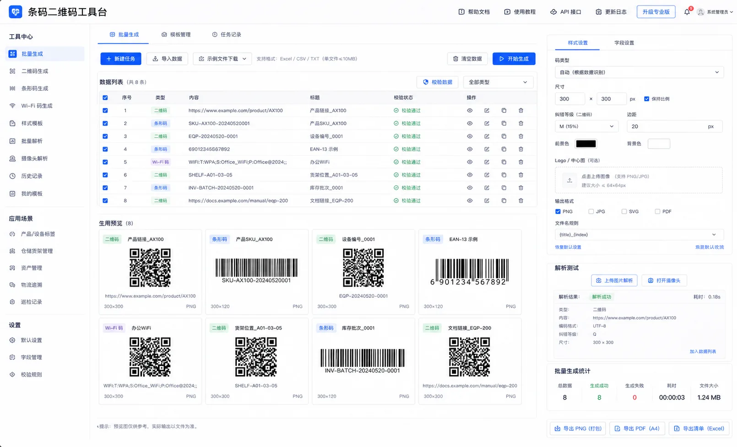Uncheck row 3 checkbox
737x447 pixels.
[105, 136]
